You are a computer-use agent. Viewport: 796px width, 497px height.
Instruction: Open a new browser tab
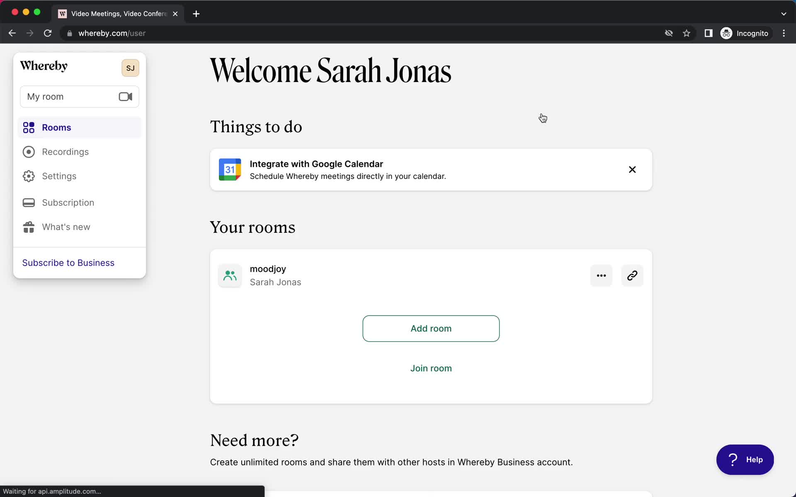coord(196,14)
